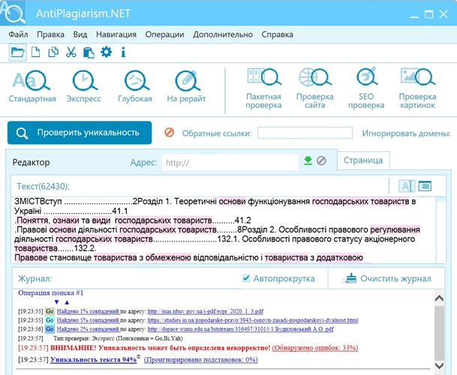Open the Правка menu
The image size is (457, 375).
pyautogui.click(x=50, y=34)
